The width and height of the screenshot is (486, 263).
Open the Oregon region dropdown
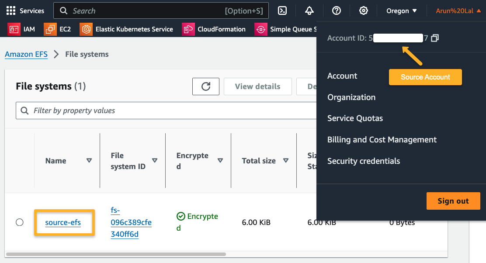401,10
